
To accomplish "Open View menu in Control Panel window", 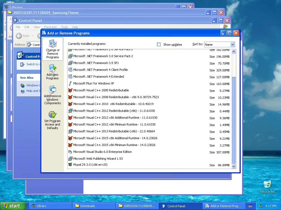I will tap(37, 27).
